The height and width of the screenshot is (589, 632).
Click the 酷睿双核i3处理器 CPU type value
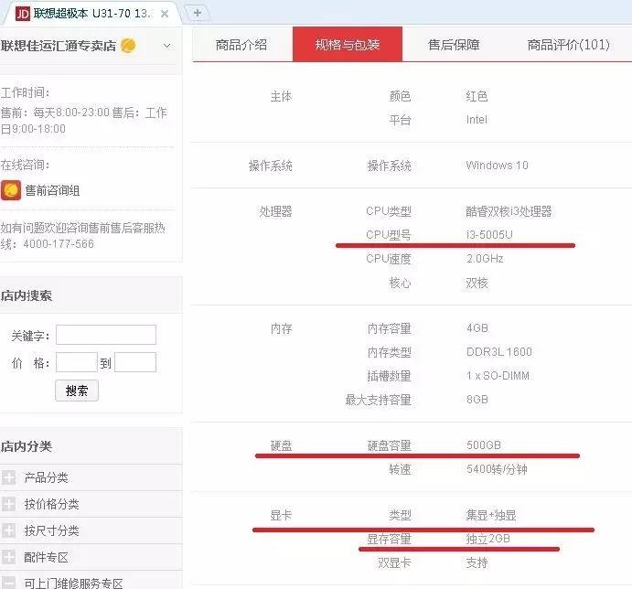tap(509, 211)
